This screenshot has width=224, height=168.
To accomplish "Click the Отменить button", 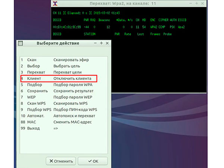I will tap(61, 161).
